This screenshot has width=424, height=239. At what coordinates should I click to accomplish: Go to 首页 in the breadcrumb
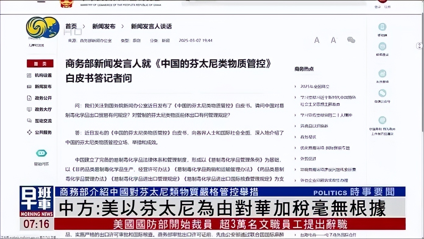click(71, 27)
